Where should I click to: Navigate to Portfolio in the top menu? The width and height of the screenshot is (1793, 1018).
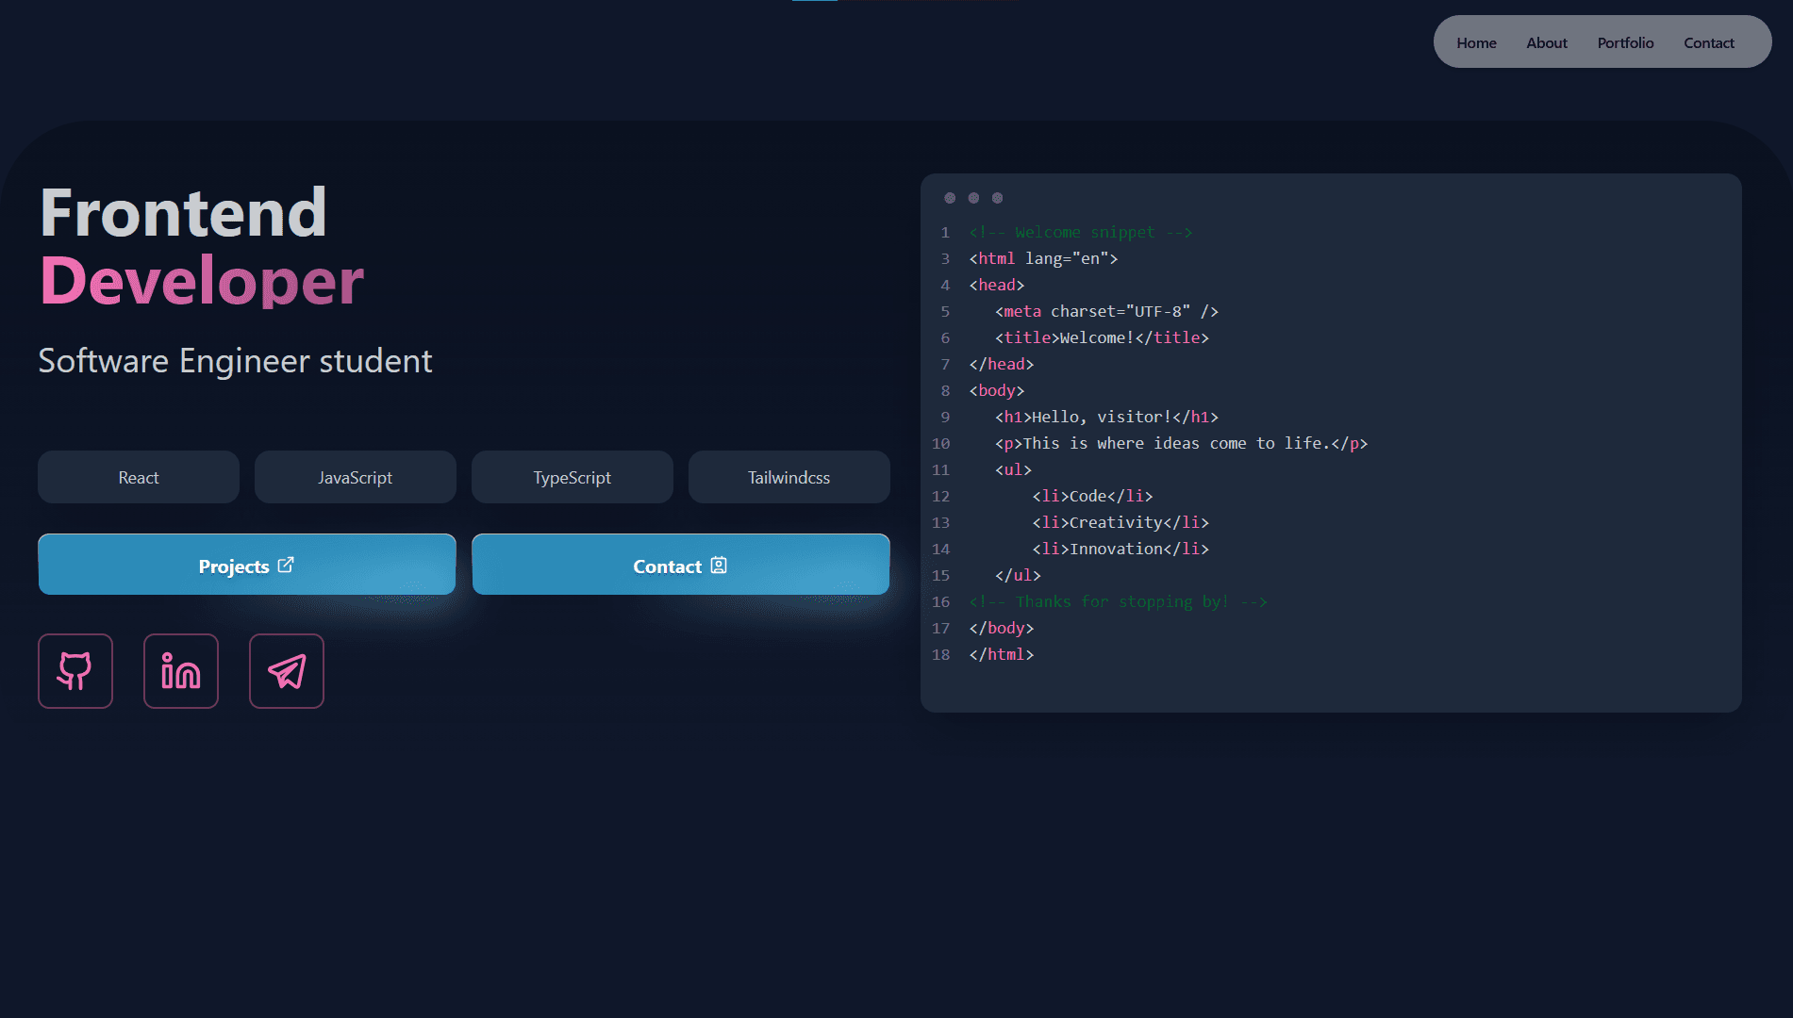coord(1625,42)
